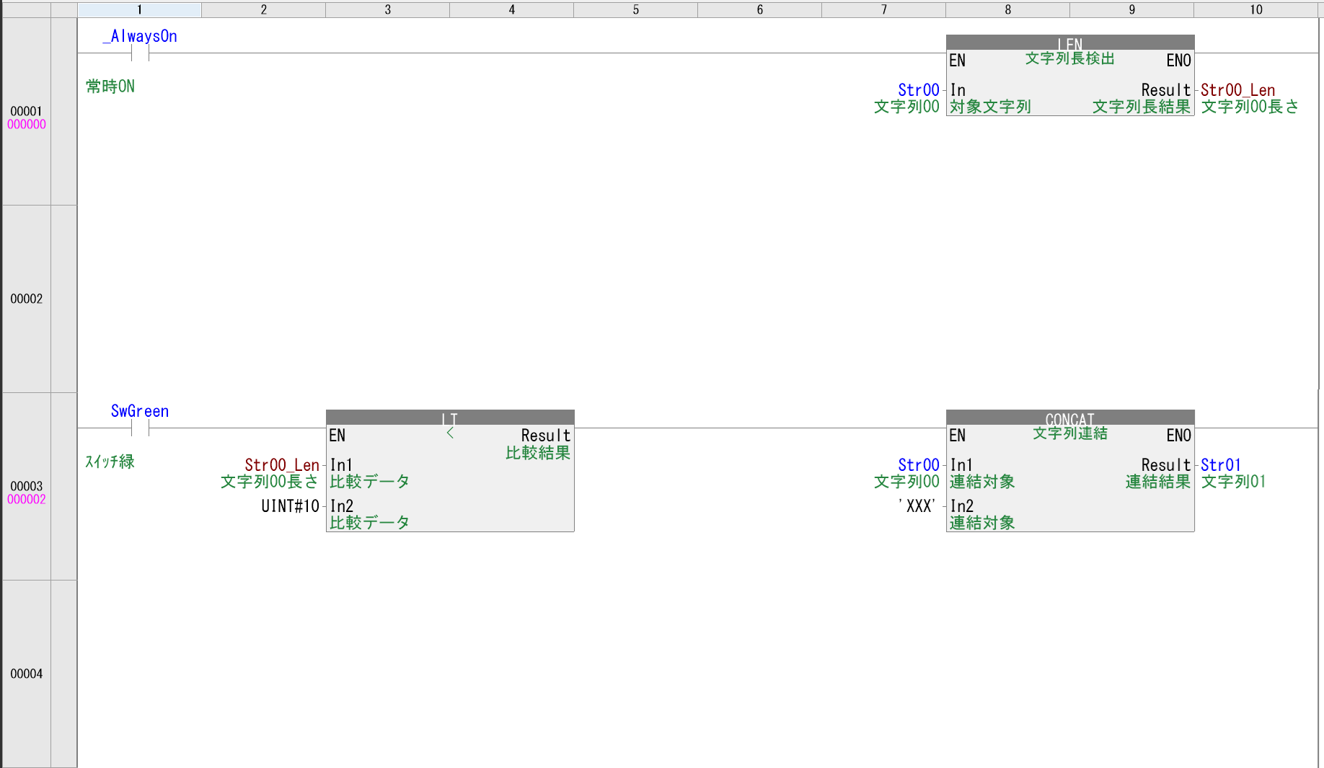Select column header 1

(139, 9)
